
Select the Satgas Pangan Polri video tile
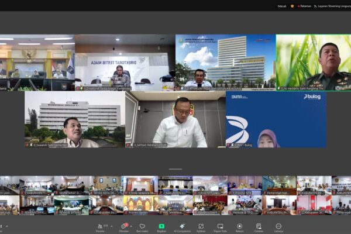point(175,119)
